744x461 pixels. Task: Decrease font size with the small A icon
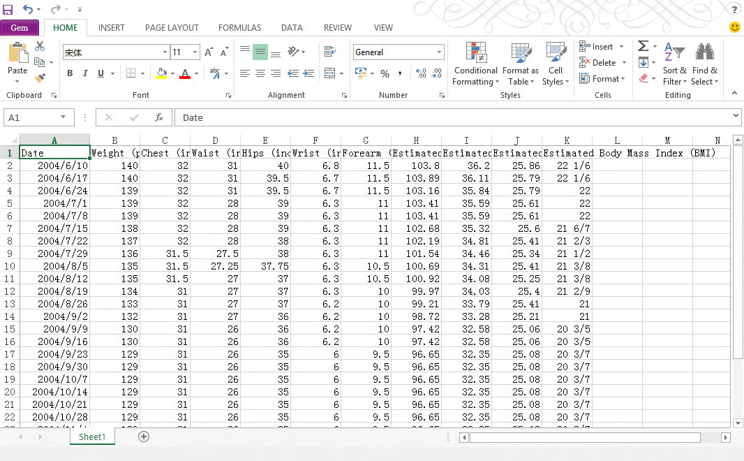pos(224,52)
